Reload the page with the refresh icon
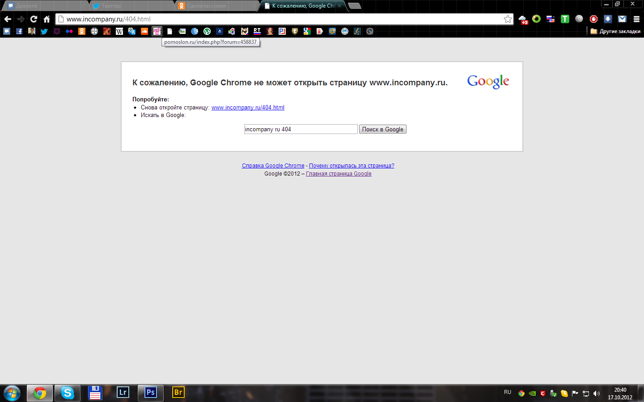Viewport: 644px width, 402px height. pyautogui.click(x=34, y=19)
